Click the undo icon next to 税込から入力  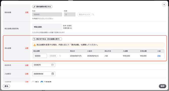pos(93,14)
